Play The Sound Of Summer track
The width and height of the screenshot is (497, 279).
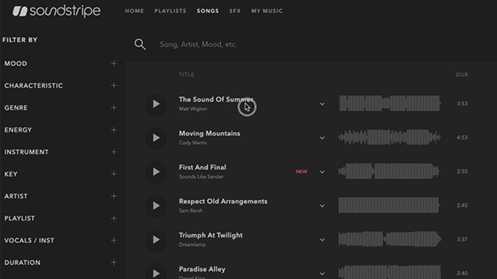tap(156, 104)
